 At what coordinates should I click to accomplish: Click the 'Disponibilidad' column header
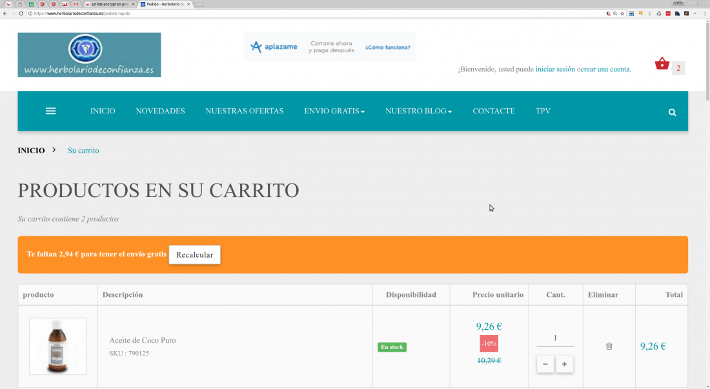click(x=411, y=294)
